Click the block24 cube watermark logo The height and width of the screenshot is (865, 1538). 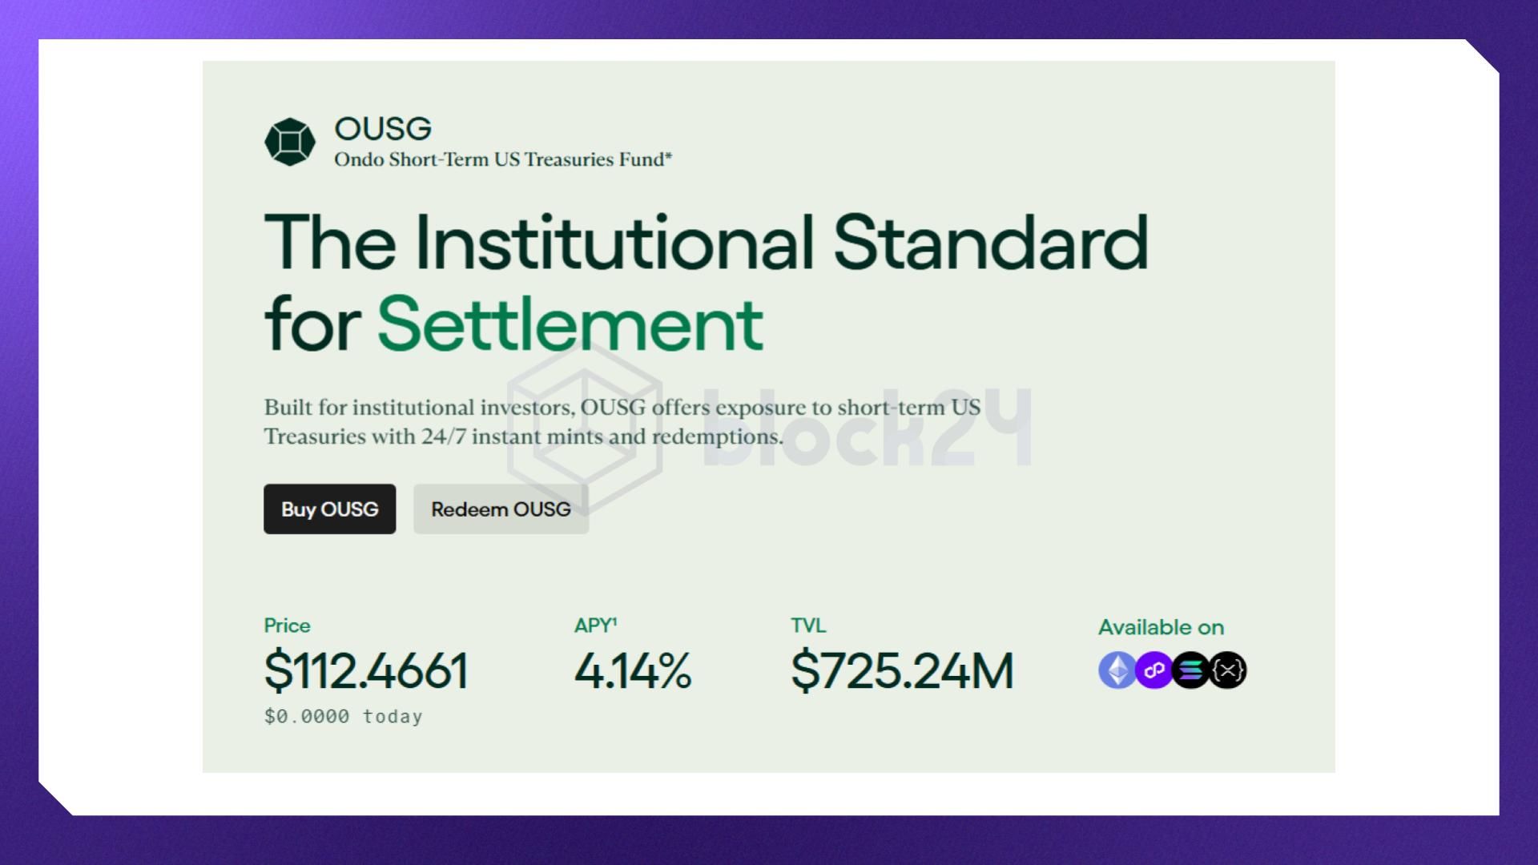pyautogui.click(x=585, y=428)
